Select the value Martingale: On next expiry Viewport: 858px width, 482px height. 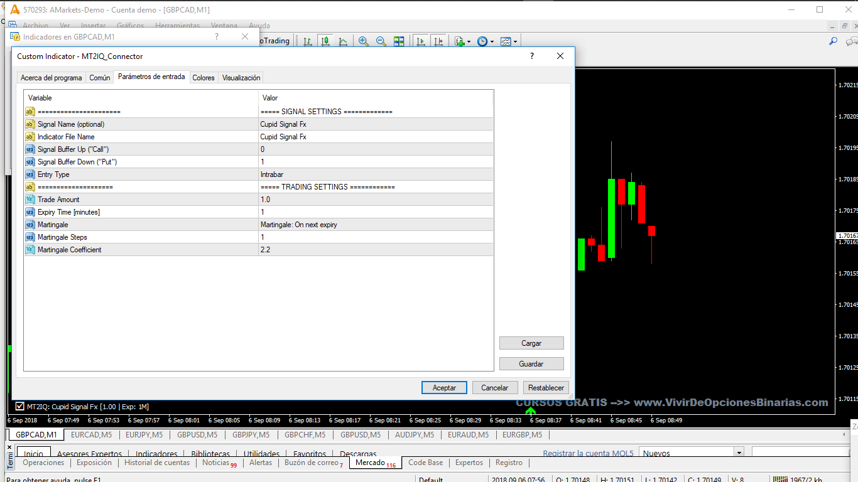point(376,225)
